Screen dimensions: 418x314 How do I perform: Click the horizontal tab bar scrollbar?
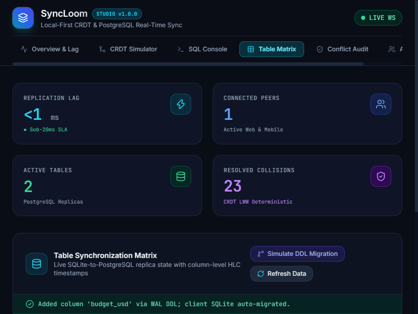click(x=188, y=64)
